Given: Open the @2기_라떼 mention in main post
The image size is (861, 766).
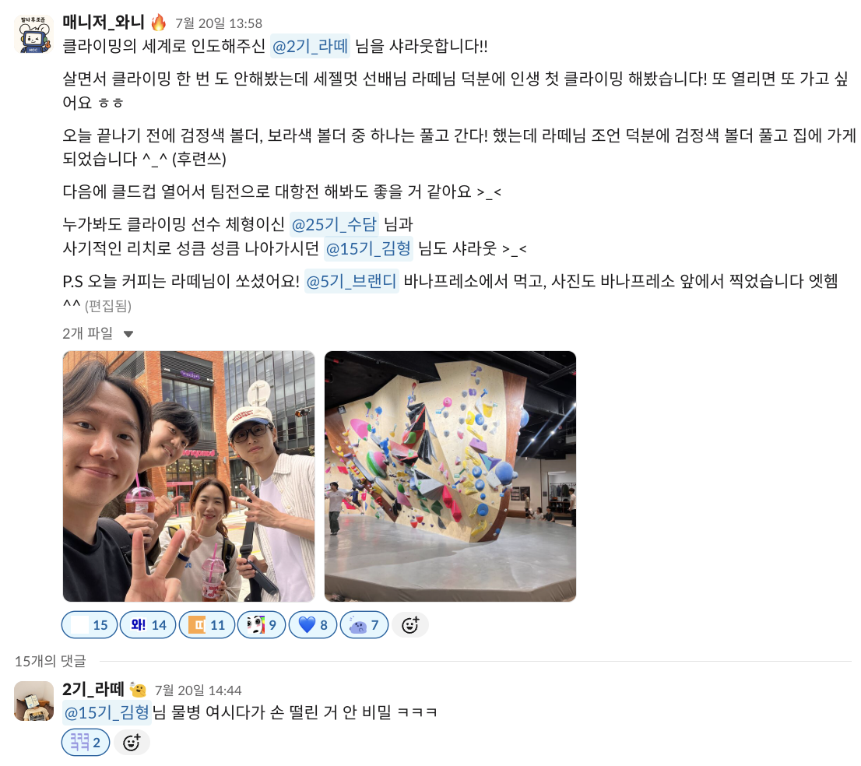Looking at the screenshot, I should [x=311, y=46].
